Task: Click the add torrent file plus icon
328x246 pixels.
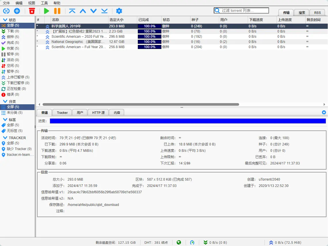Action: [x=17, y=11]
